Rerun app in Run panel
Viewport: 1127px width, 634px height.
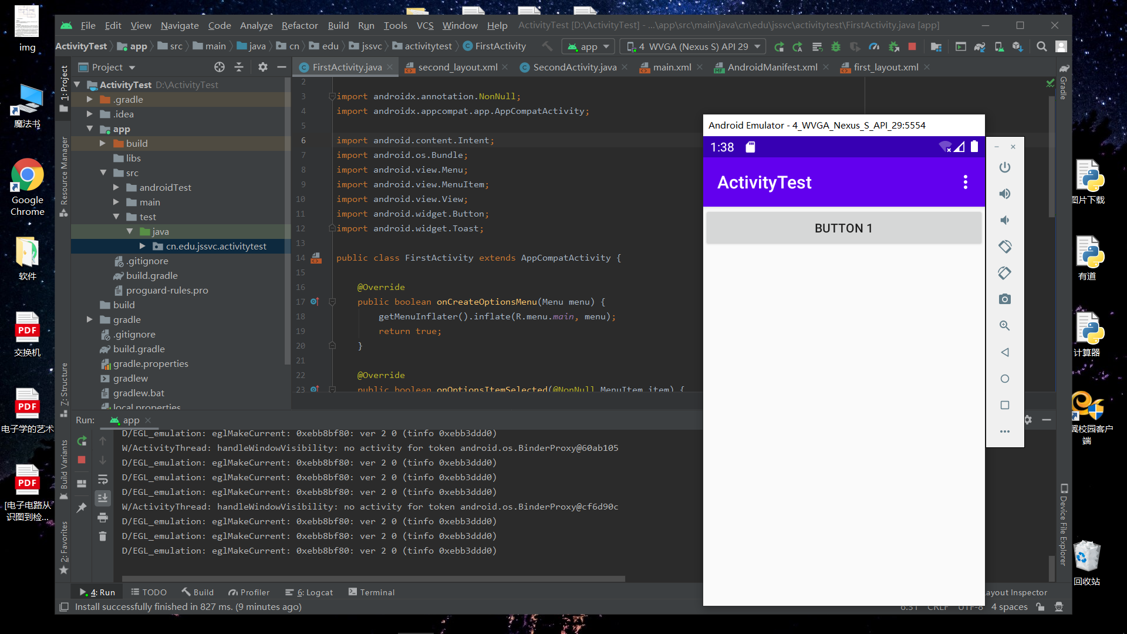(x=82, y=441)
